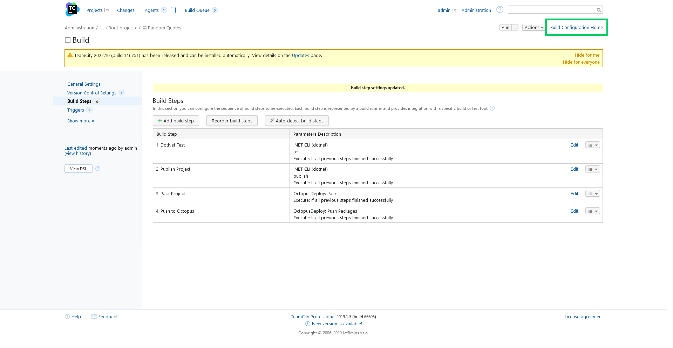The height and width of the screenshot is (348, 673).
Task: Open the Changes page
Action: 125,10
